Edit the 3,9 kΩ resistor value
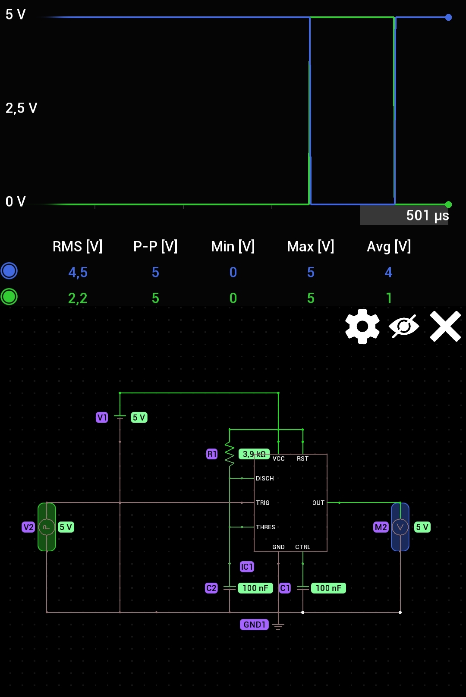 254,454
